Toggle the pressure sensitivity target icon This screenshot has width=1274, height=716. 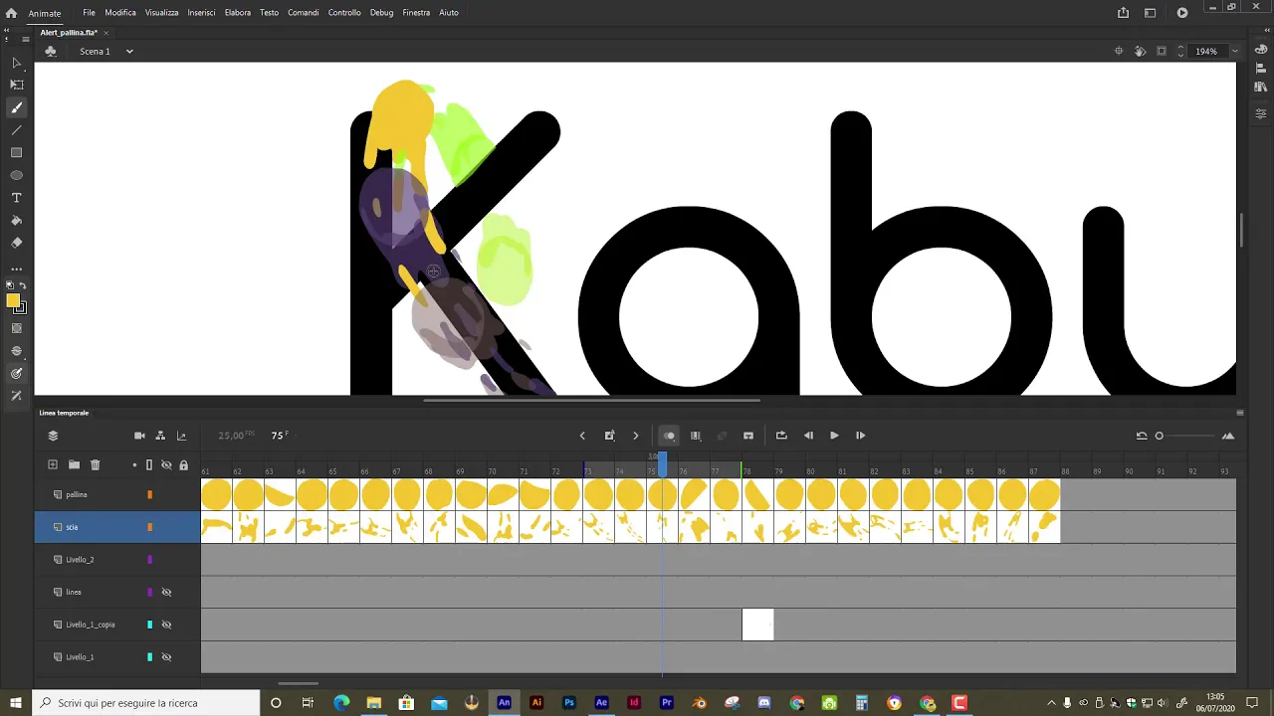pyautogui.click(x=16, y=374)
